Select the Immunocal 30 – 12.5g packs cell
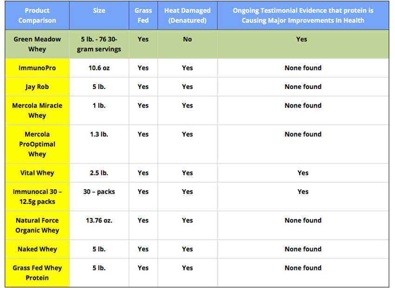 [x=37, y=197]
